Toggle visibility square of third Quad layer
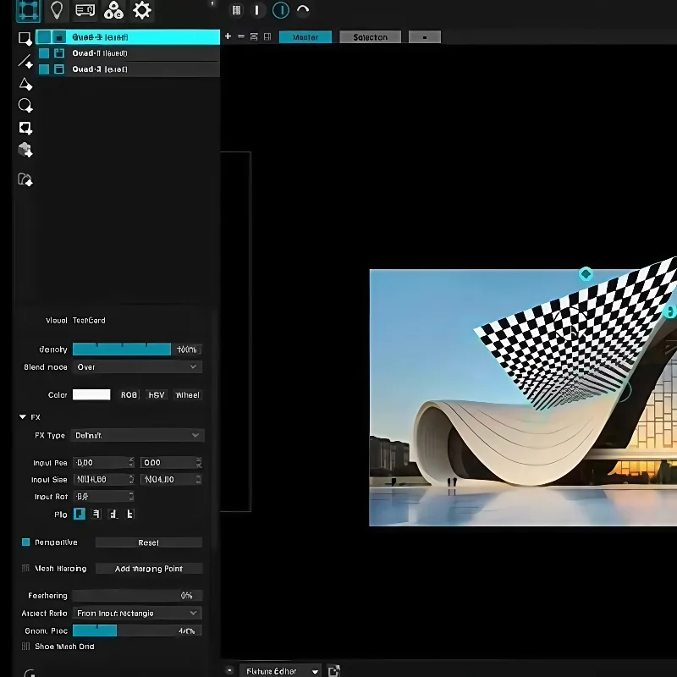This screenshot has width=677, height=677. 44,69
